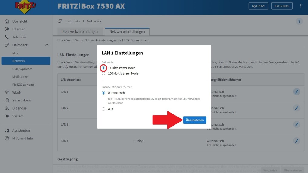Screen dimensions: 308x173
Task: Open Netzwerk submenu item
Action: [x=26, y=61]
